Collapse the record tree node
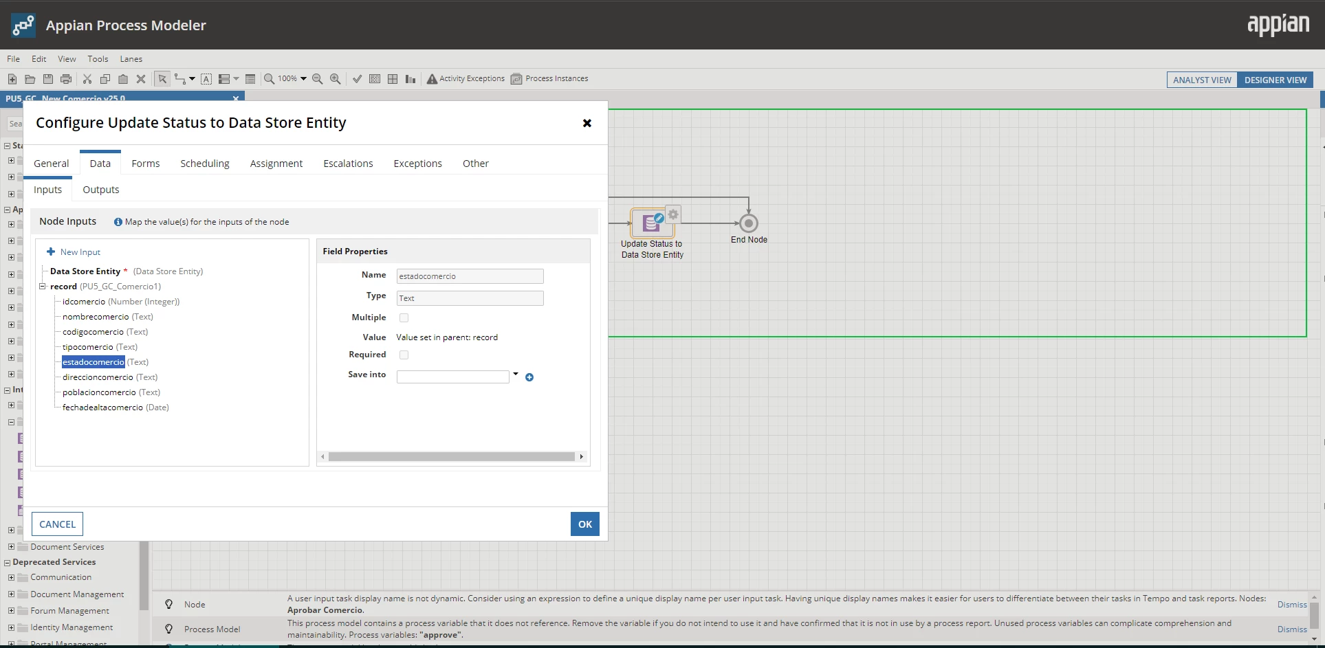The image size is (1325, 648). pos(43,287)
